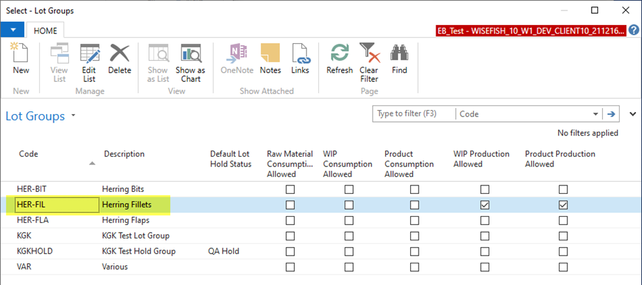Open the blue application menu dropdown

click(x=13, y=30)
